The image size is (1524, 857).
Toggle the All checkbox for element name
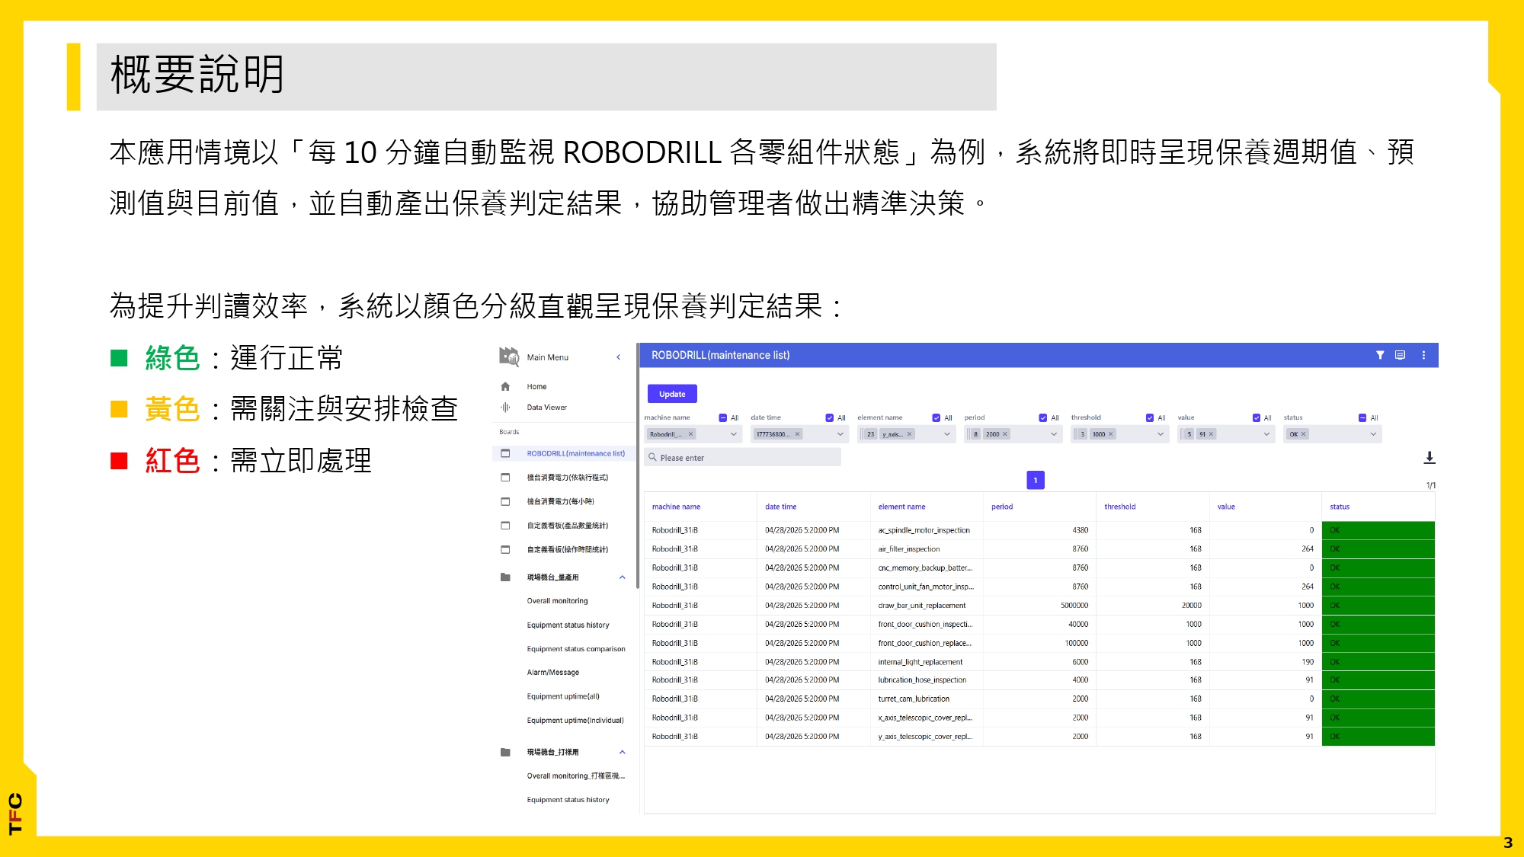(936, 417)
